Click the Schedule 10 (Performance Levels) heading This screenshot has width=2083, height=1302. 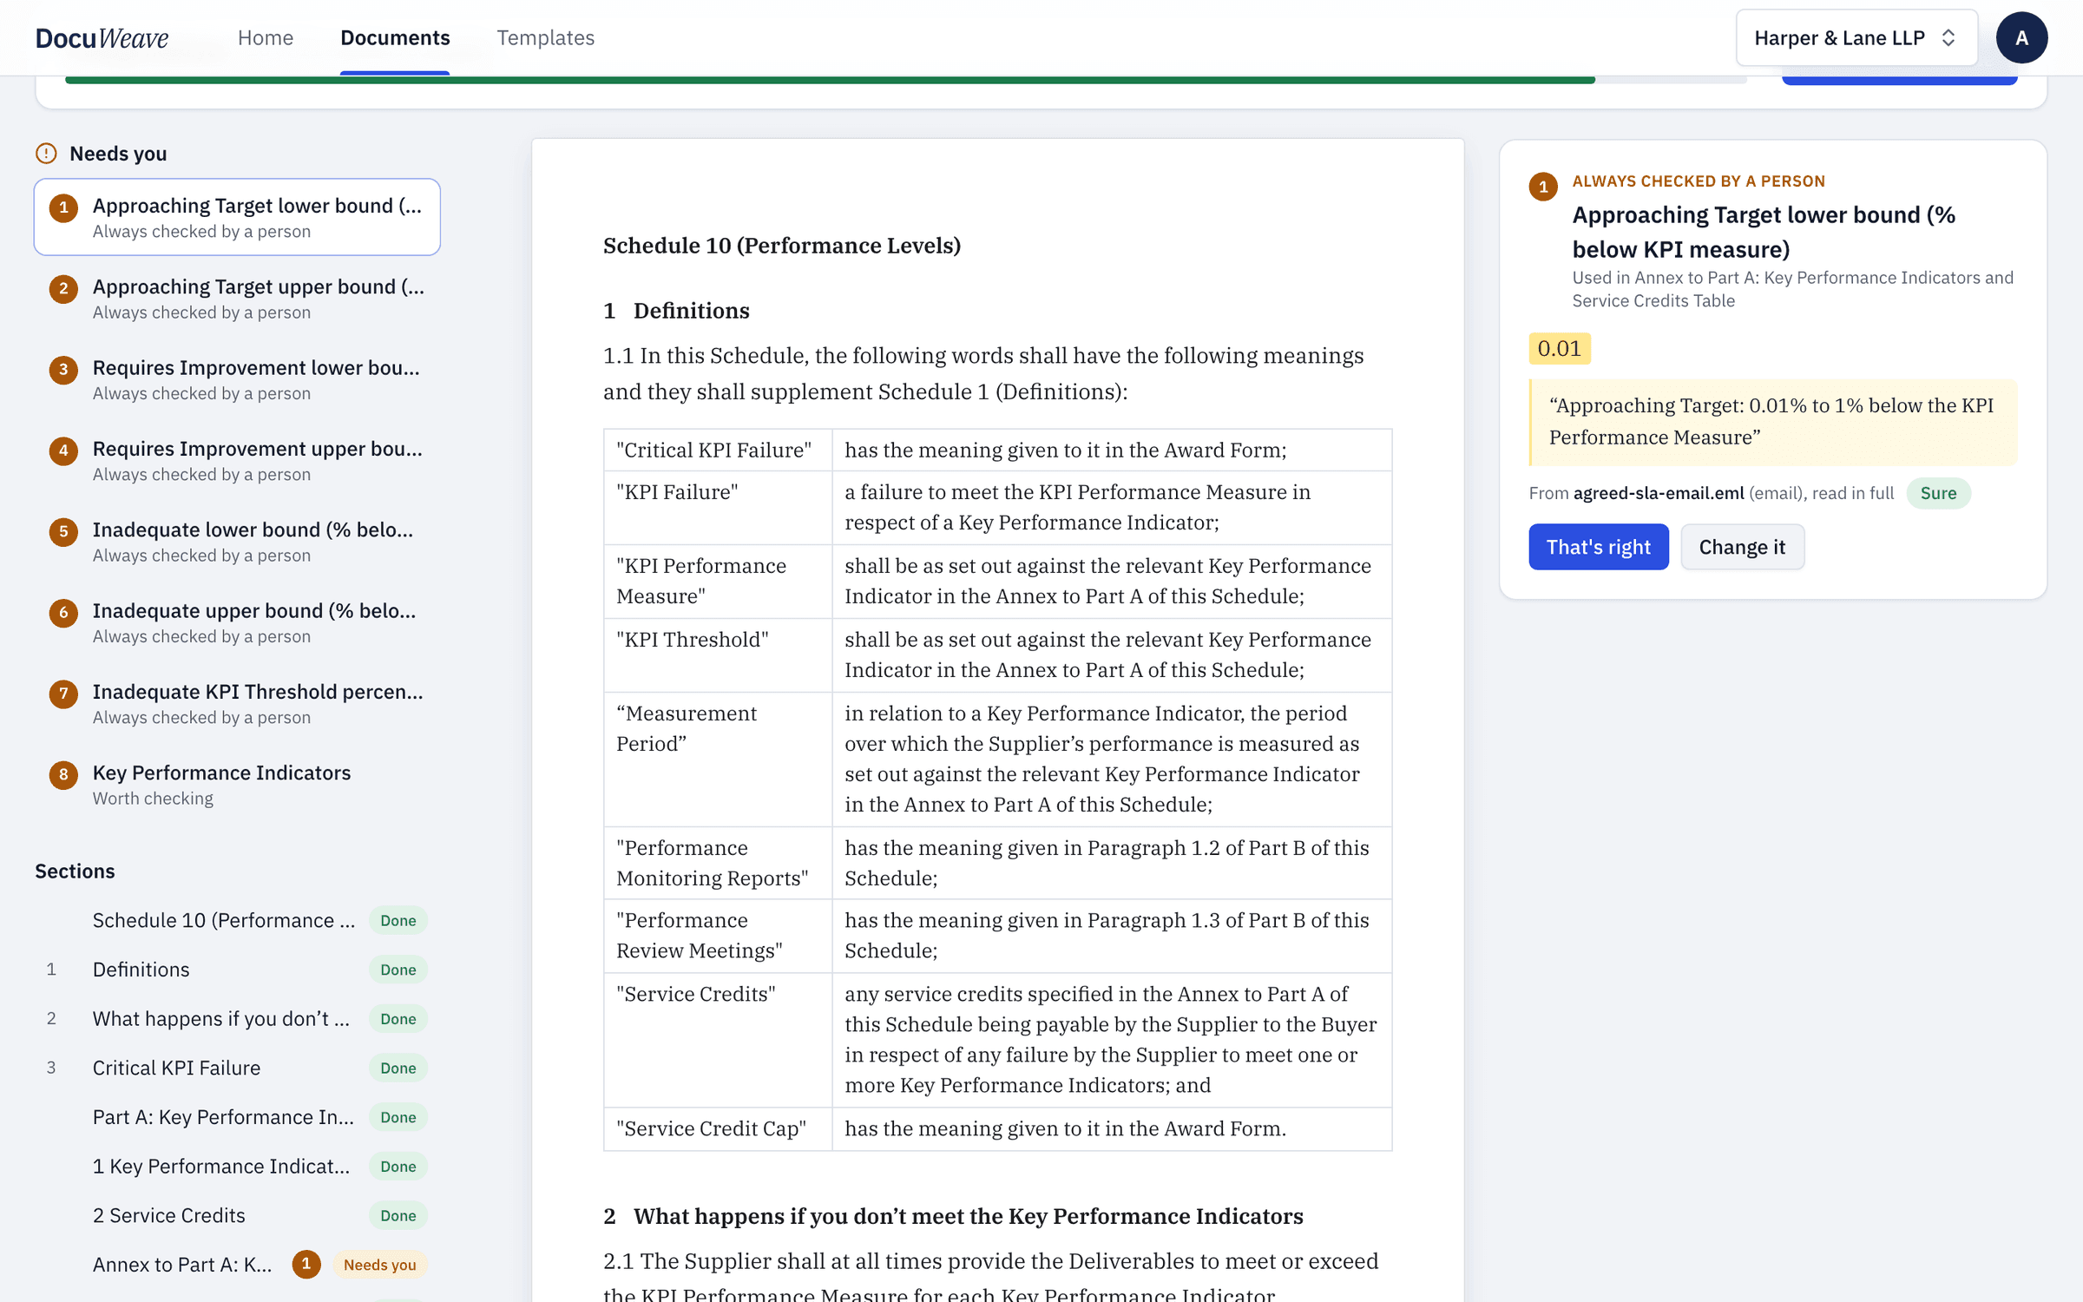[781, 246]
